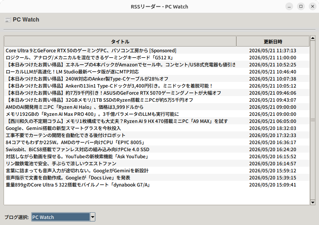Click the scrollbar down arrow
This screenshot has height=225, width=319.
[313, 202]
